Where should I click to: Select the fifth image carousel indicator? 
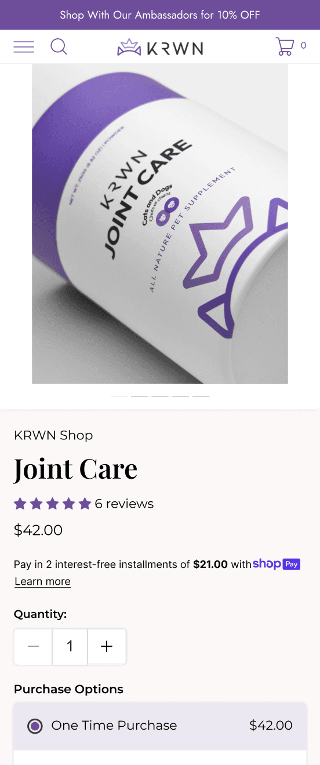coord(201,396)
